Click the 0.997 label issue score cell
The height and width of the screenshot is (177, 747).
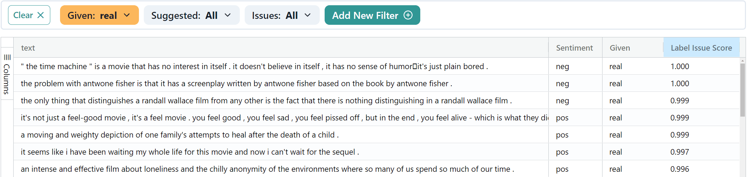point(679,152)
